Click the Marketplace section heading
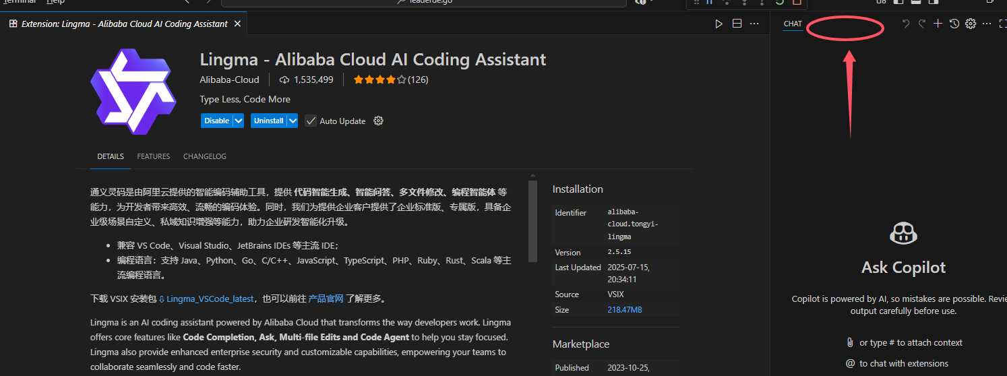 (x=581, y=344)
